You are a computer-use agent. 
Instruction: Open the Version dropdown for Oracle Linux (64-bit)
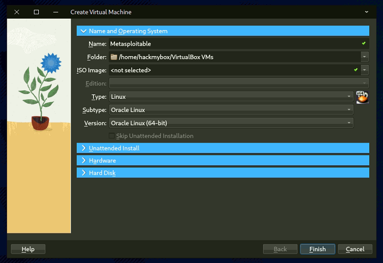(x=231, y=123)
